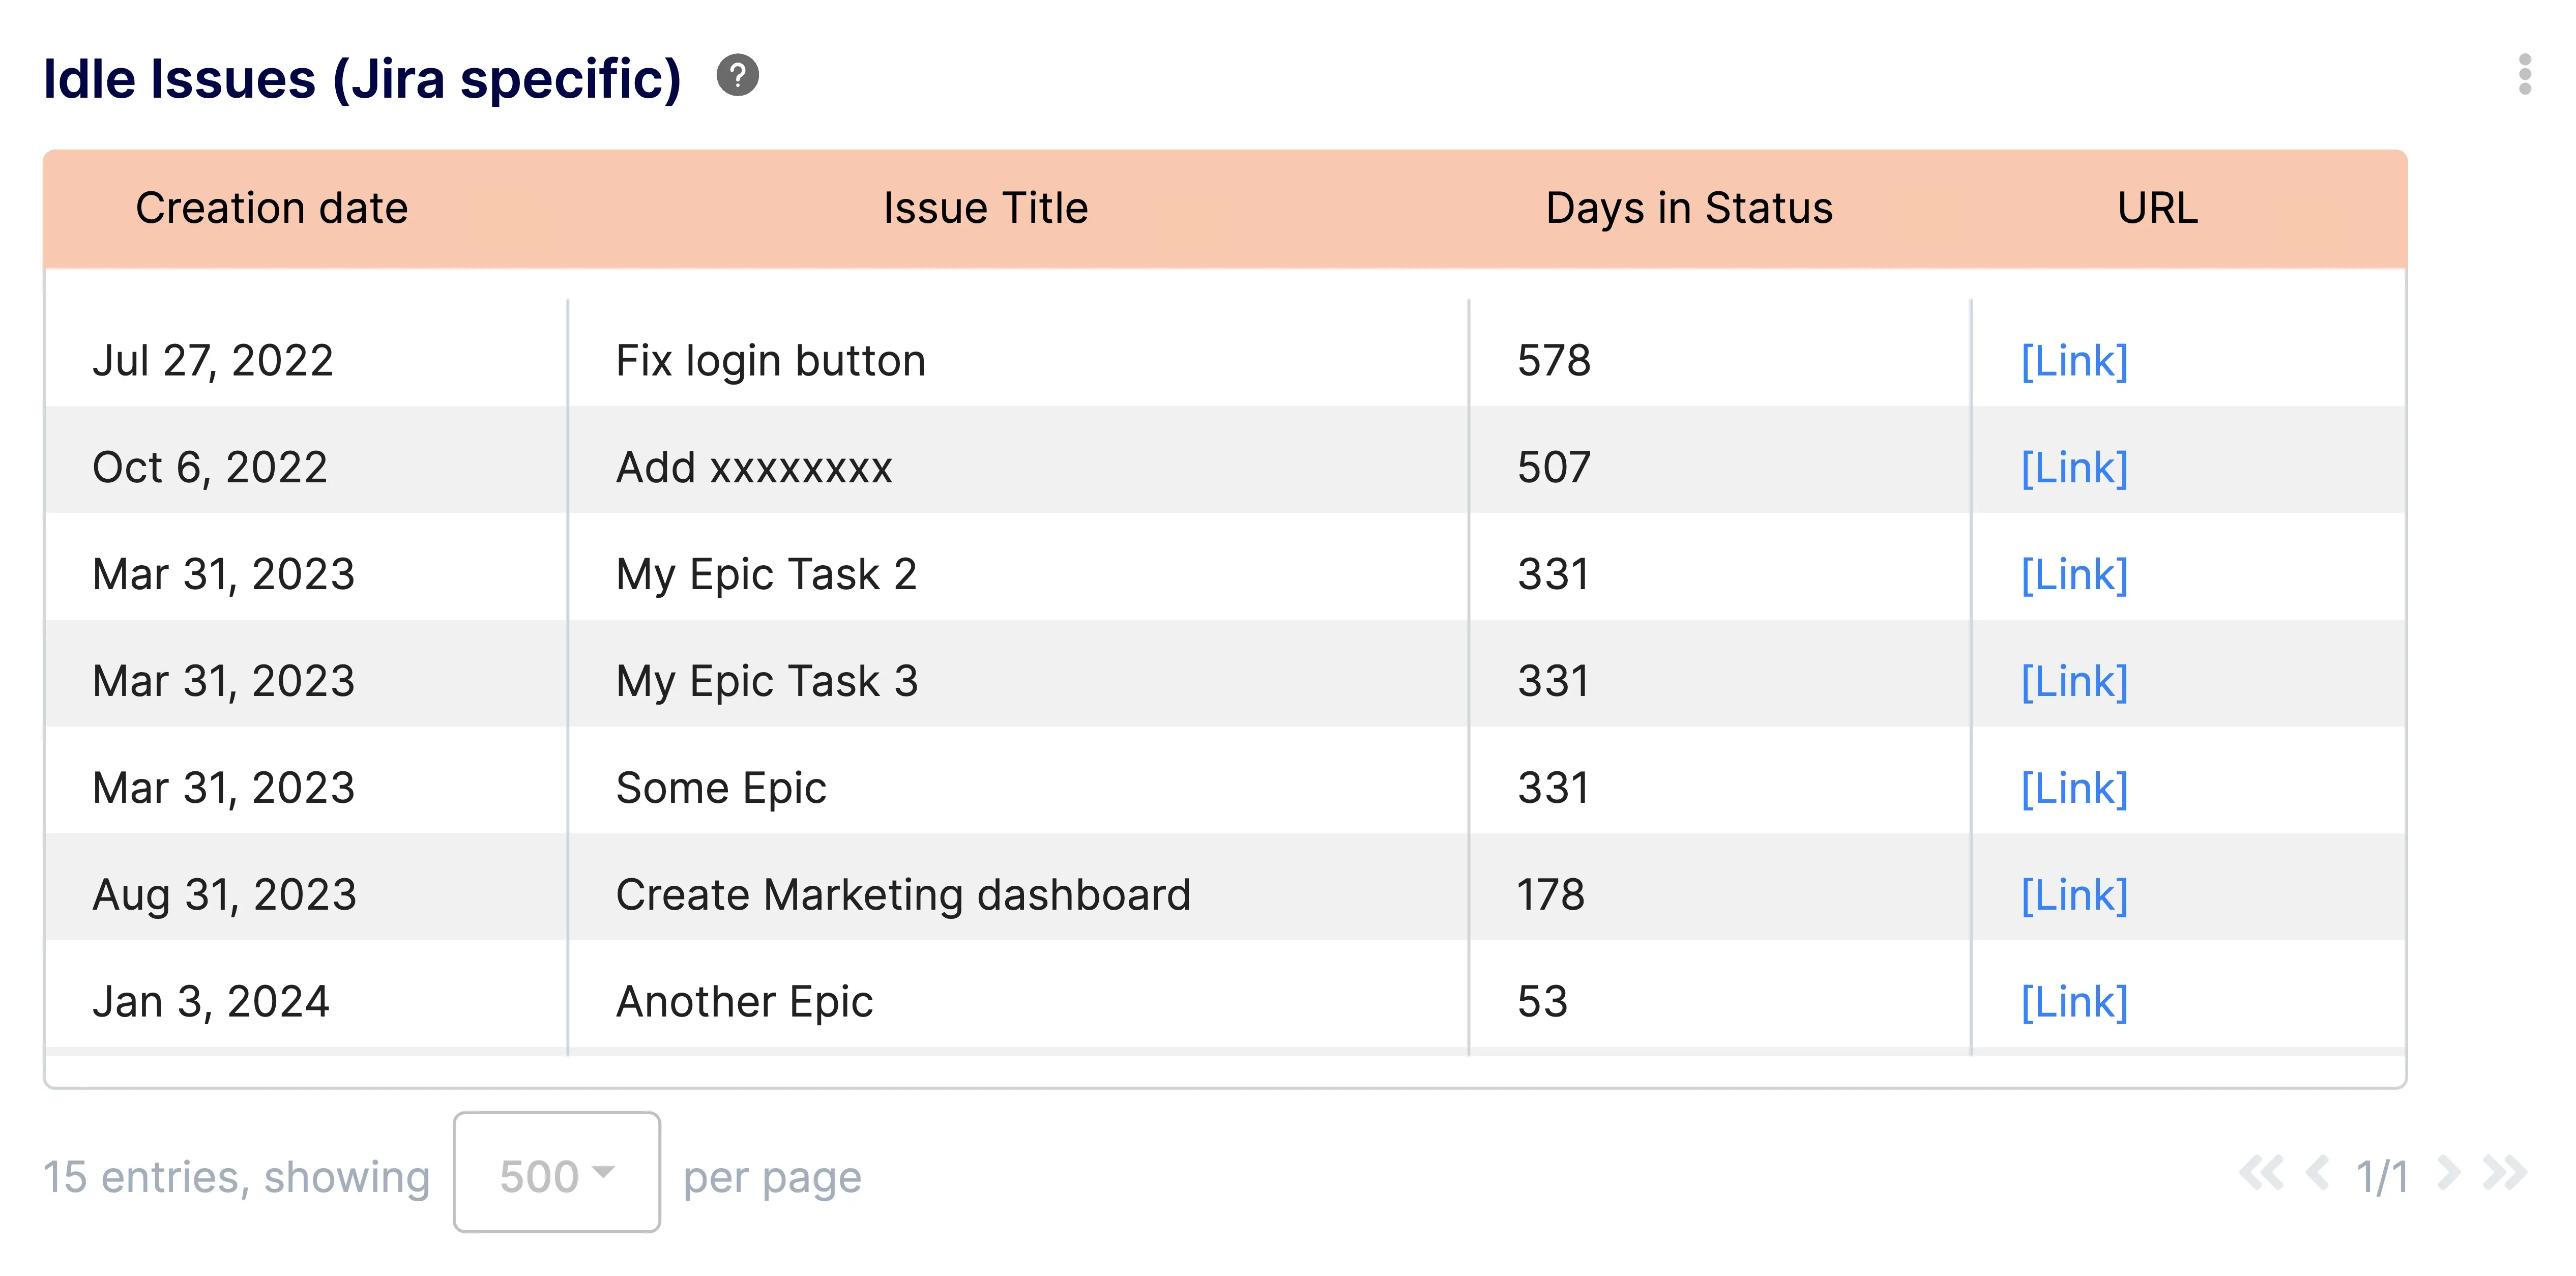The height and width of the screenshot is (1276, 2576).
Task: Jump to the last page
Action: coord(2505,1173)
